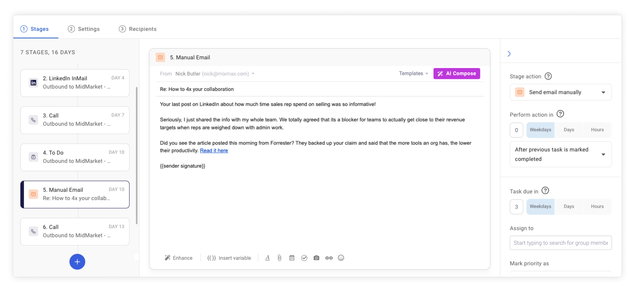629x291 pixels.
Task: Click the text formatting icon
Action: click(267, 258)
